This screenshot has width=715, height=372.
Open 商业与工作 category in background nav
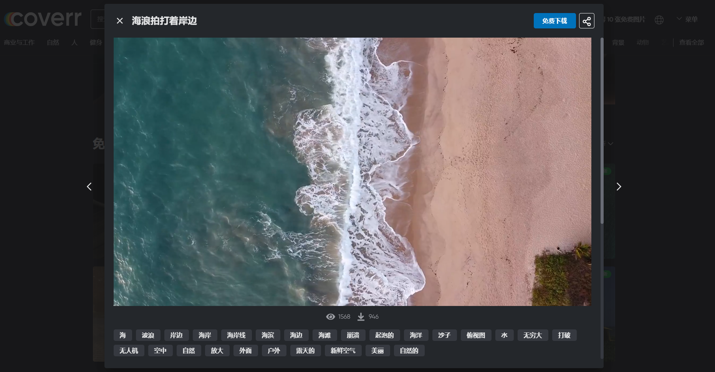[x=19, y=43]
